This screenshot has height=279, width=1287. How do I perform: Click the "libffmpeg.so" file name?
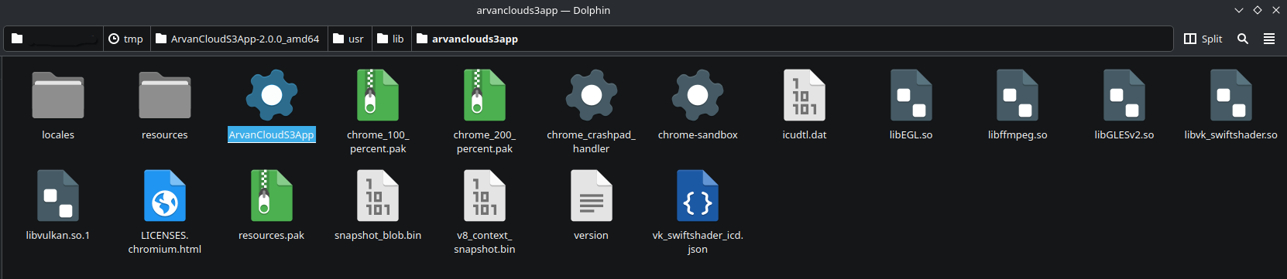tap(1018, 134)
